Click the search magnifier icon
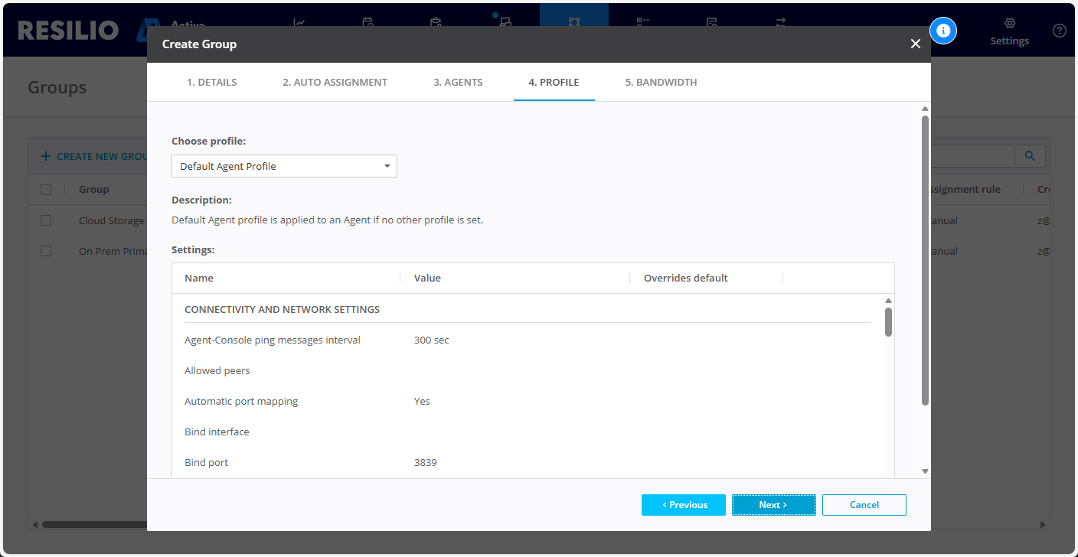This screenshot has width=1078, height=557. pos(1030,156)
